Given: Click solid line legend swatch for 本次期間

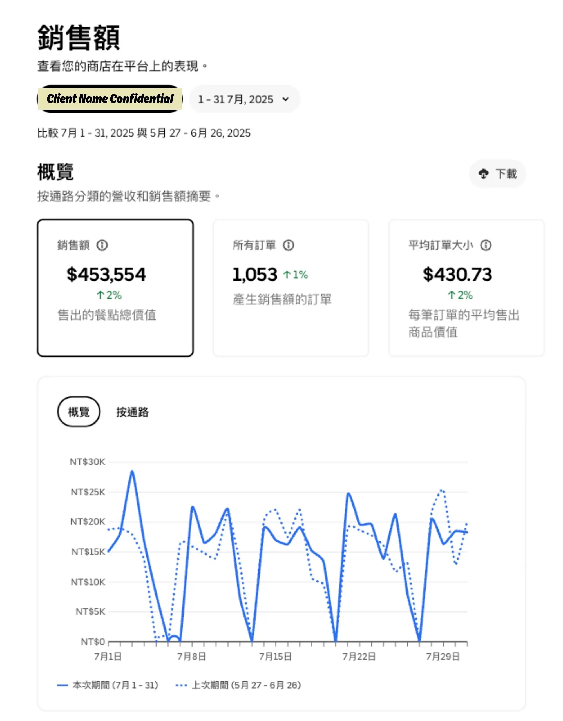Looking at the screenshot, I should (x=62, y=685).
